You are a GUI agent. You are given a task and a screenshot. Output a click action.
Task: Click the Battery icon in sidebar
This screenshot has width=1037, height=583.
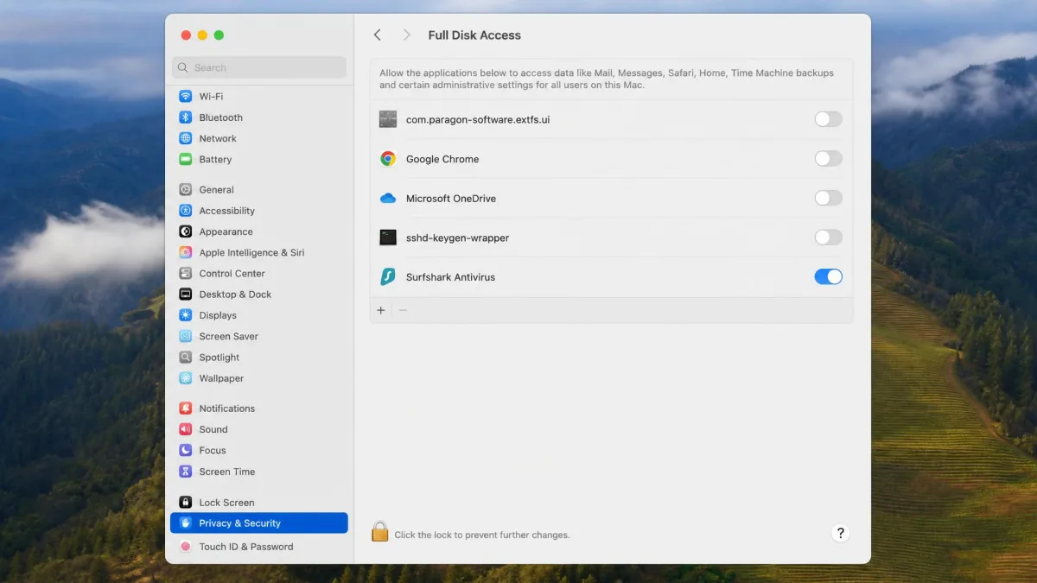[185, 159]
